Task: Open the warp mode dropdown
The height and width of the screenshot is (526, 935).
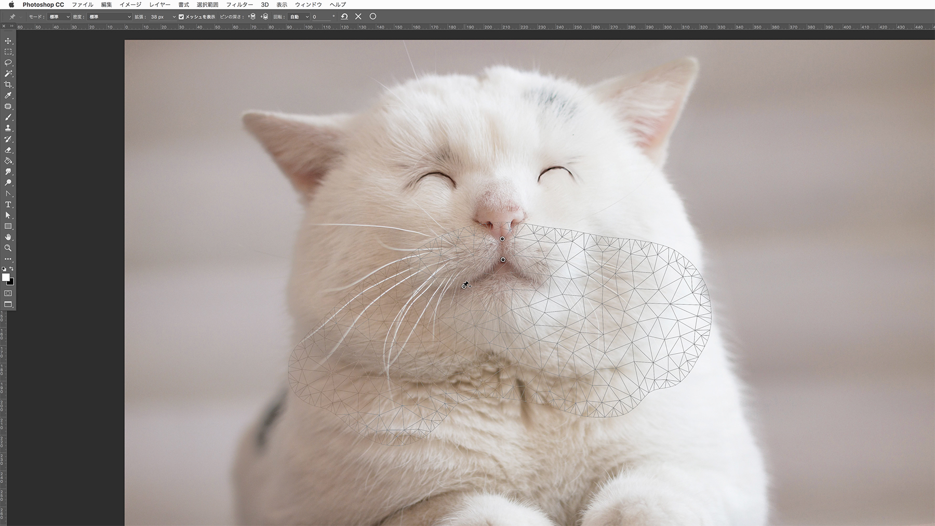Action: coord(59,17)
